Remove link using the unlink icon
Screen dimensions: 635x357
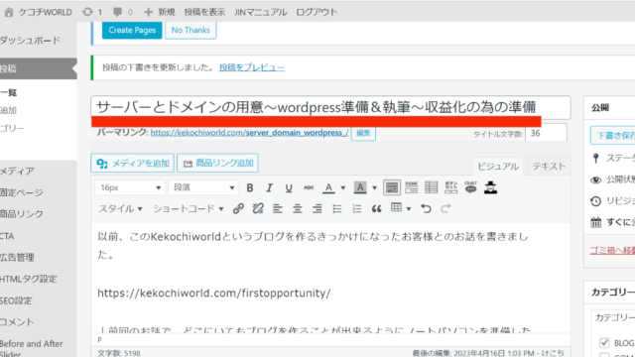[258, 209]
